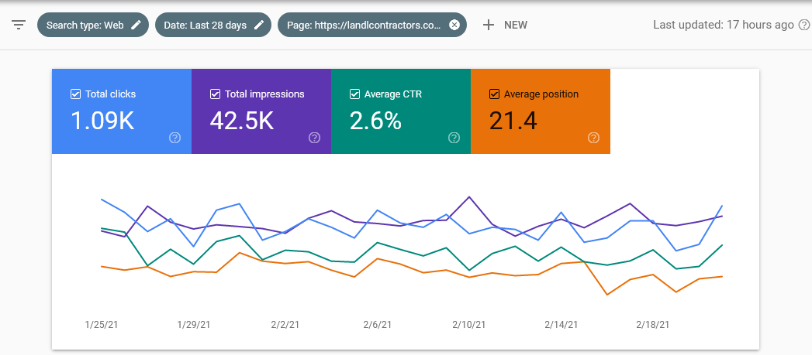Click the Average CTR label text
812x355 pixels.
click(x=393, y=94)
